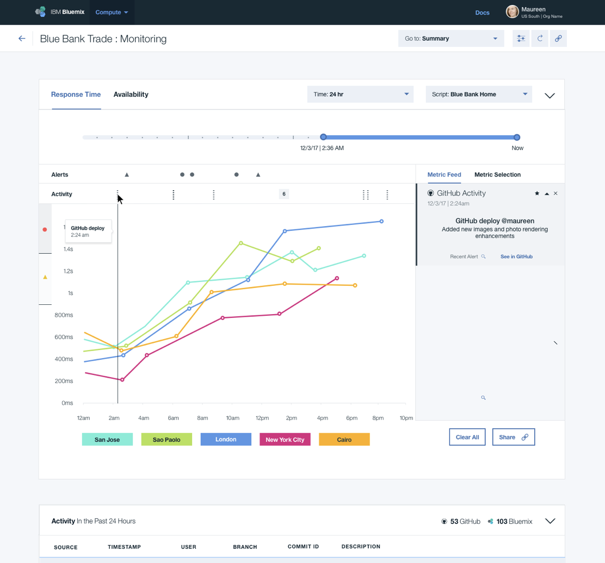Click the yellow triangle warning threshold icon
The height and width of the screenshot is (563, 605).
45,277
